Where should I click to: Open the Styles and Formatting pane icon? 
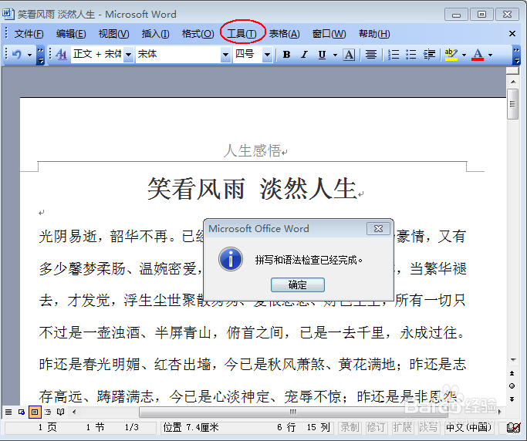point(62,54)
